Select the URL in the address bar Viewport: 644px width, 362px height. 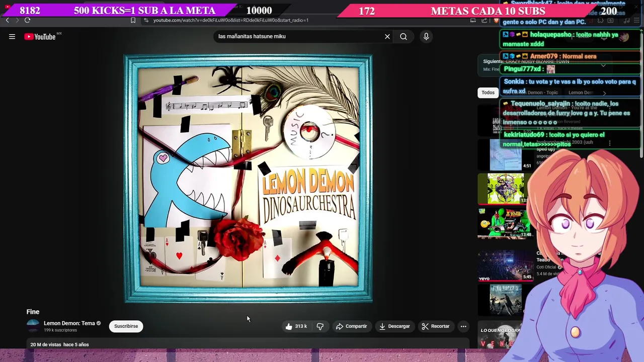[230, 20]
